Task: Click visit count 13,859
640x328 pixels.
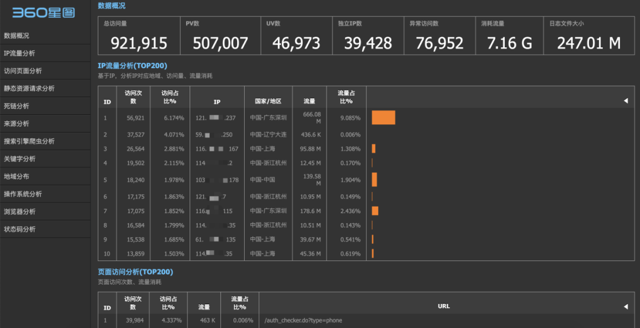Action: tap(136, 254)
